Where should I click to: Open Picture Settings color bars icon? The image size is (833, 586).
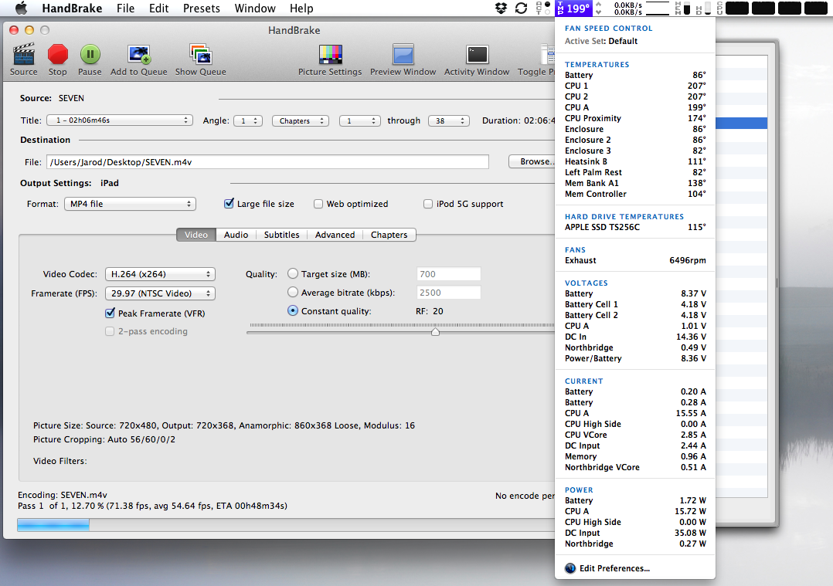point(330,54)
